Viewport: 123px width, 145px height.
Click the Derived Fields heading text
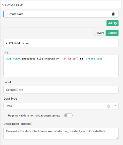click(14, 5)
